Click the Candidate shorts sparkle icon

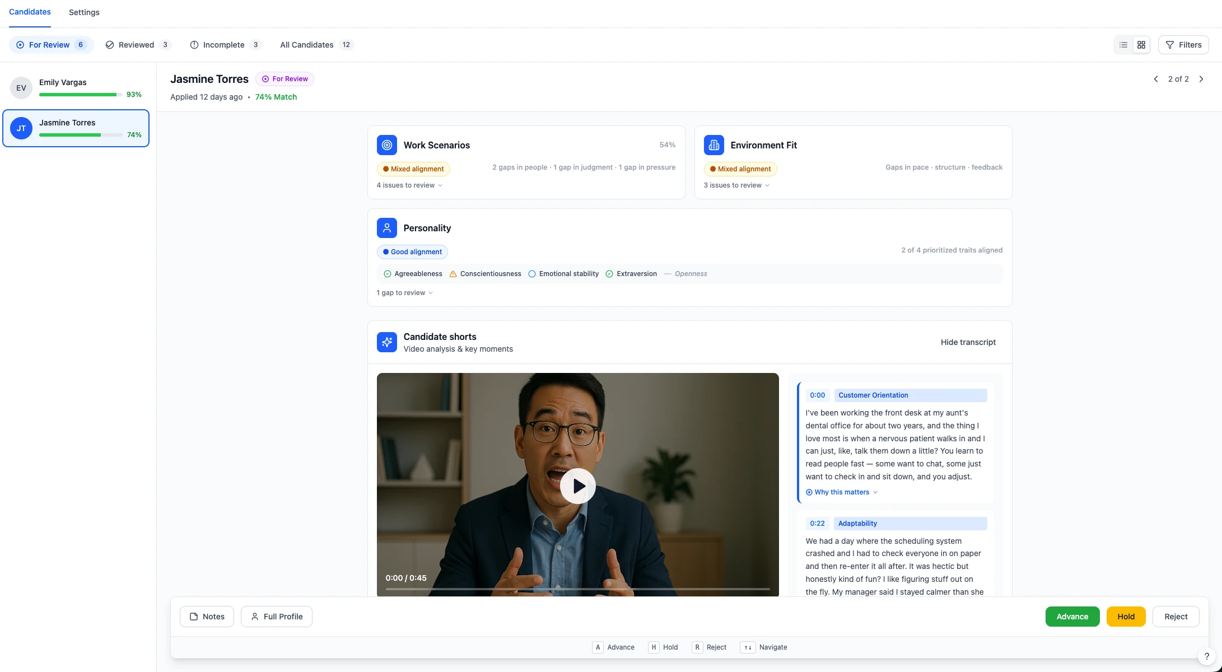[386, 342]
